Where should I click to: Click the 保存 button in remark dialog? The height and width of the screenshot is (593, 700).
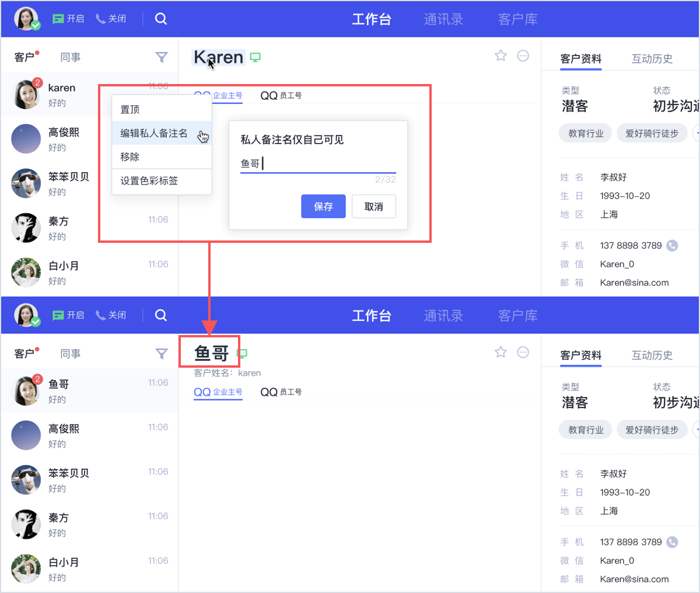(323, 207)
